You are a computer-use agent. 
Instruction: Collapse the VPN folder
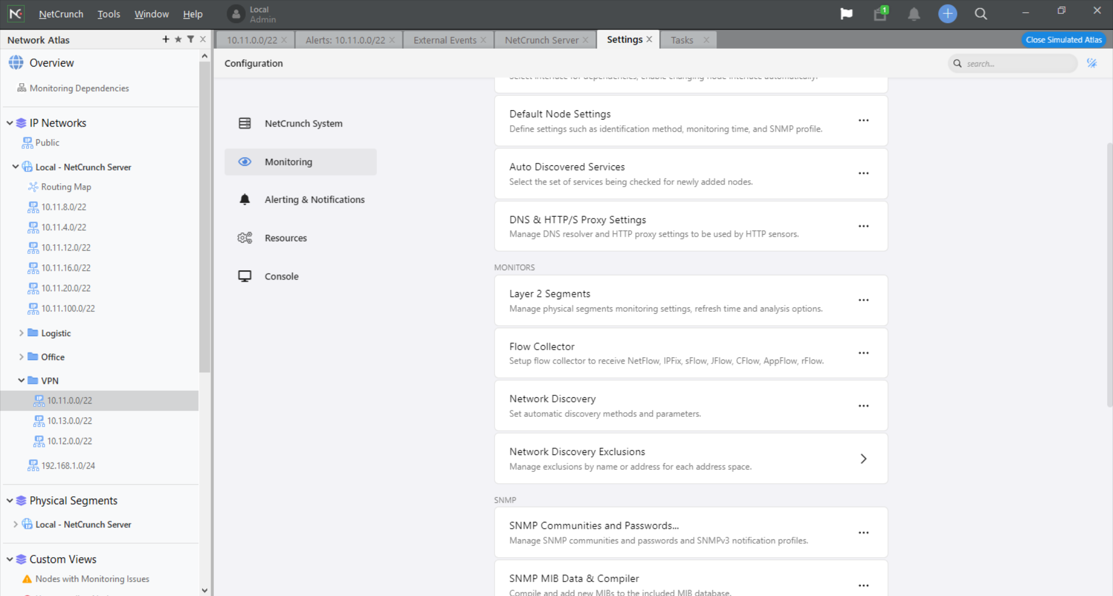point(21,380)
